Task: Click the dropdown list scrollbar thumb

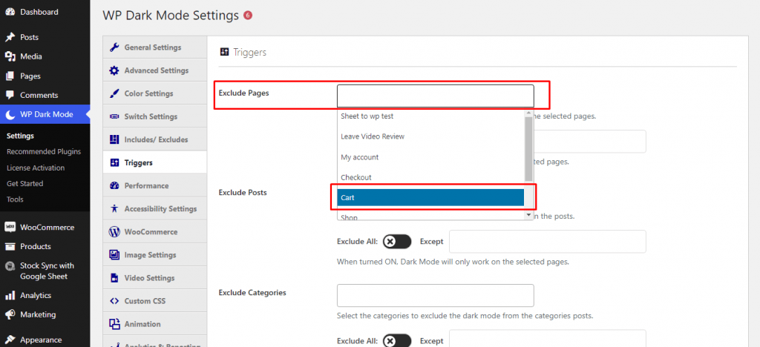Action: 528,148
